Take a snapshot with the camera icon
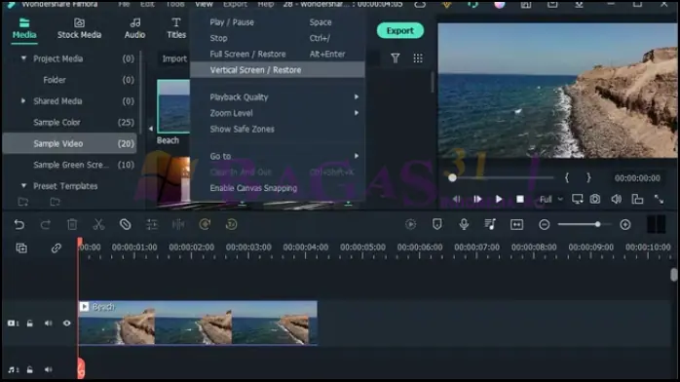The image size is (680, 382). 595,199
